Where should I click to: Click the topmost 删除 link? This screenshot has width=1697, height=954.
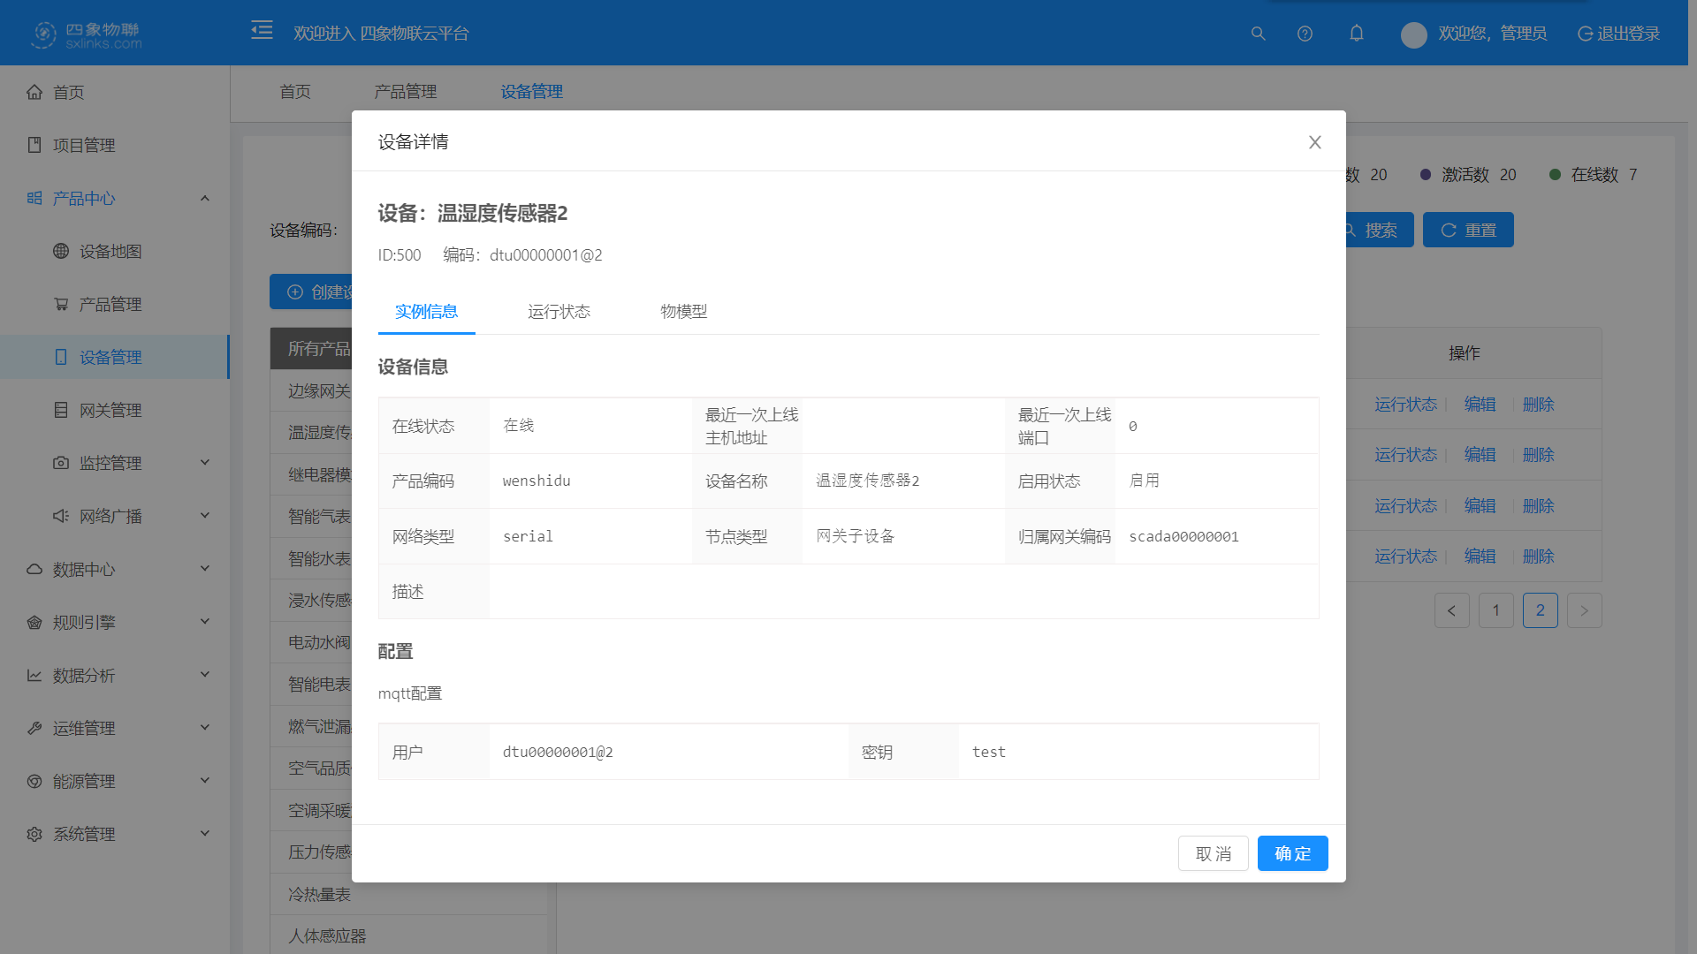[1538, 404]
